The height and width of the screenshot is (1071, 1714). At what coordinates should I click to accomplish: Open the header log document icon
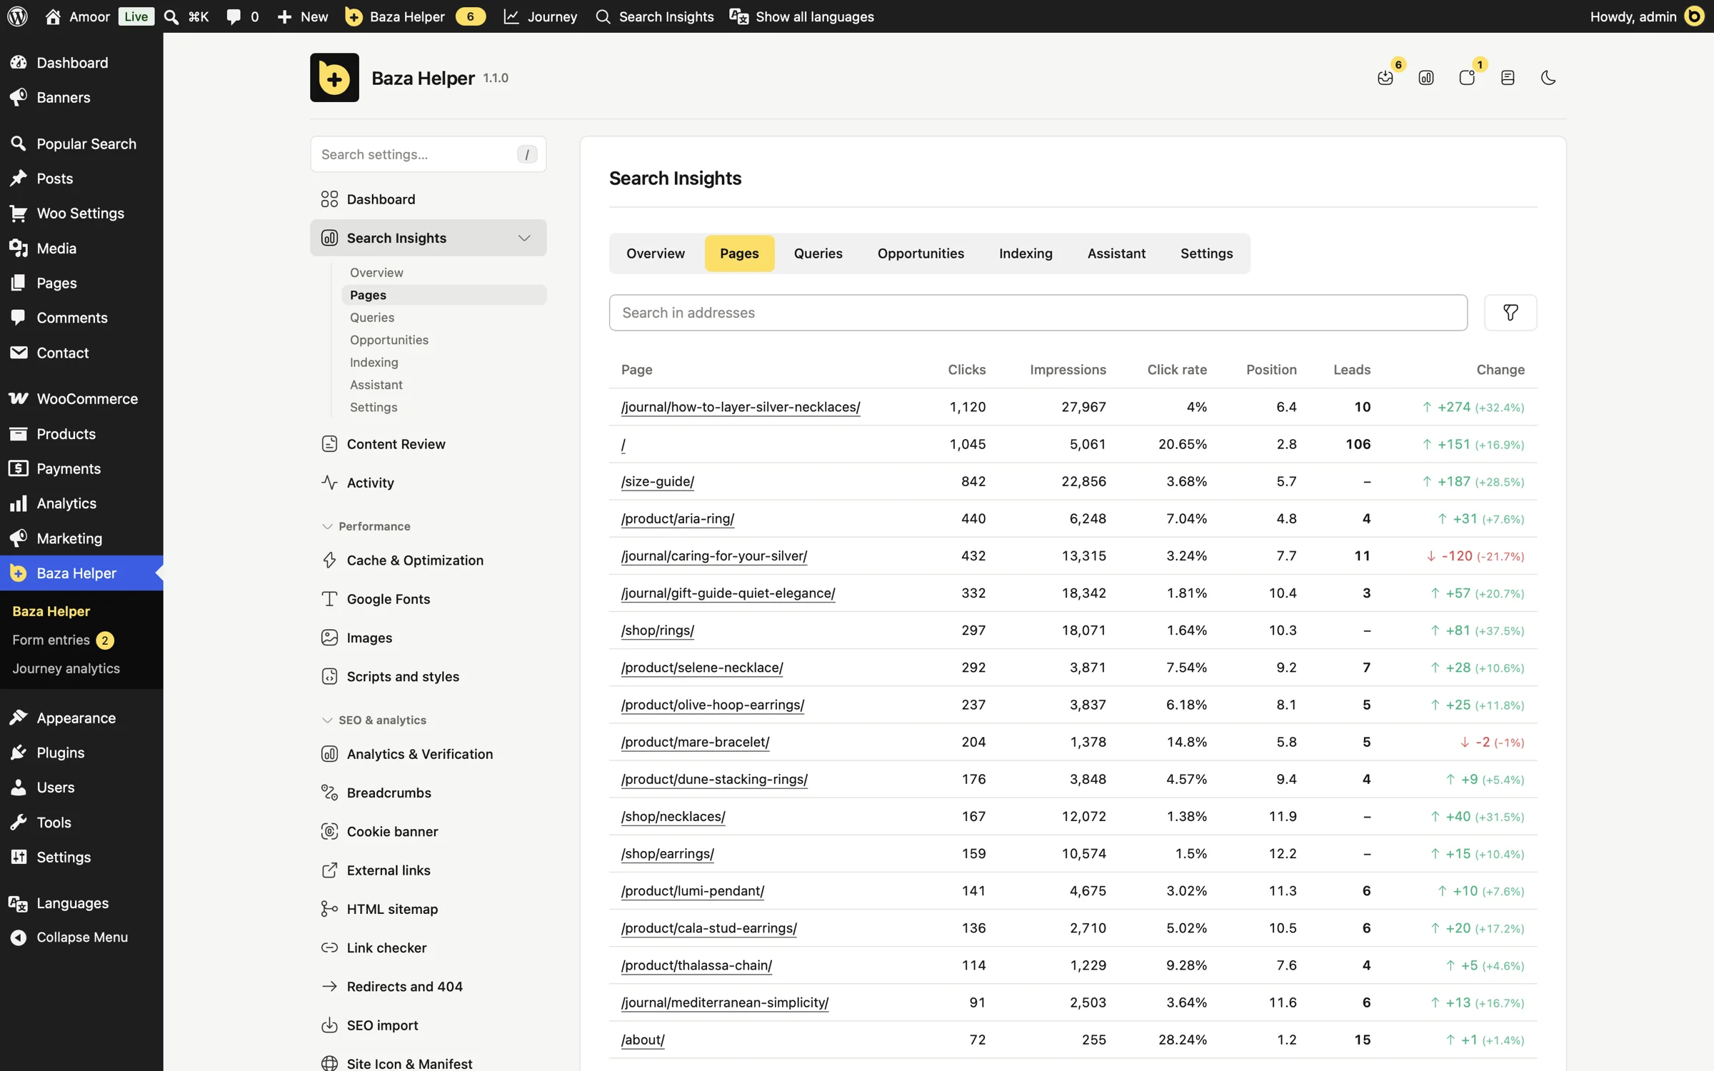coord(1507,78)
